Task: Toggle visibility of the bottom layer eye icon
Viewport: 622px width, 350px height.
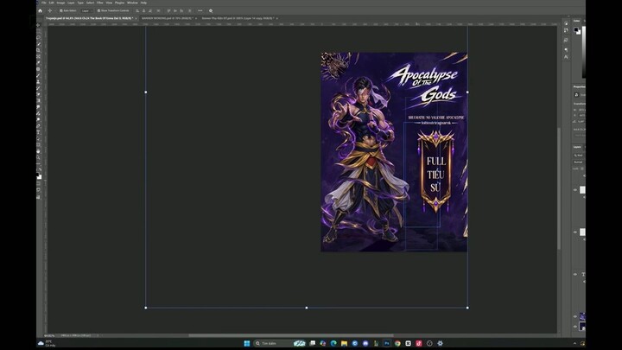Action: [574, 327]
